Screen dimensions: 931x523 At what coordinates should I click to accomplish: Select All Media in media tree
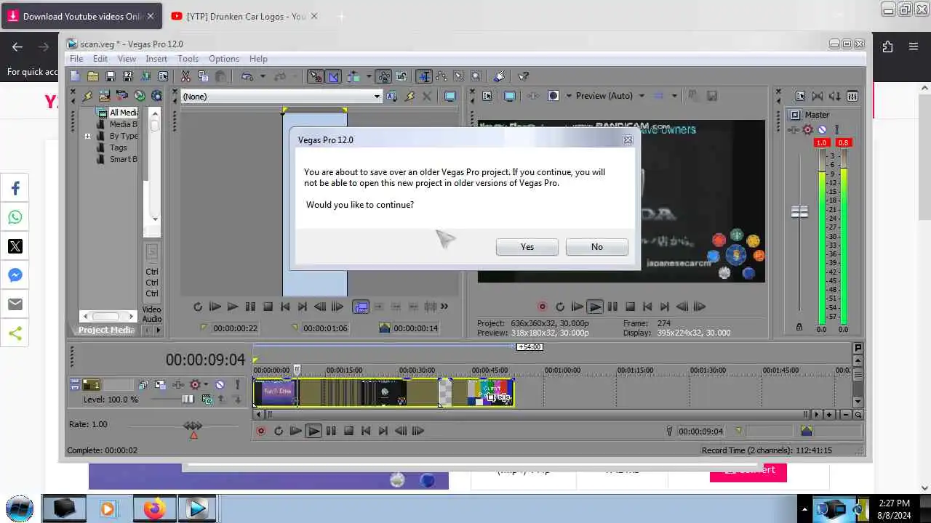123,113
